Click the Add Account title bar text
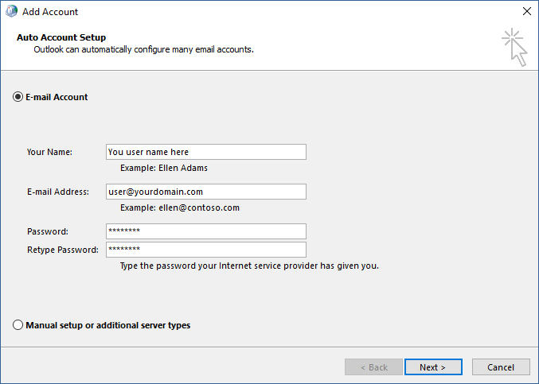Viewport: 539px width, 384px height. click(x=50, y=12)
